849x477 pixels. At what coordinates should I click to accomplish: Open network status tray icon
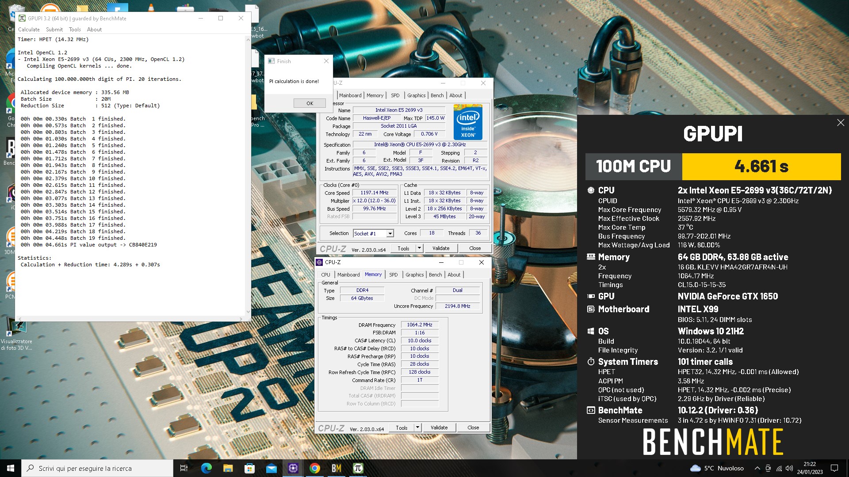[x=779, y=468]
